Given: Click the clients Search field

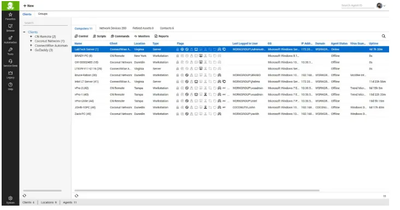Looking at the screenshot, I should (x=45, y=23).
